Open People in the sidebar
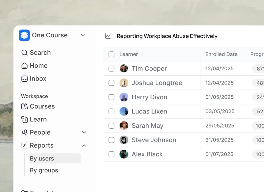264x192 pixels. (x=40, y=132)
